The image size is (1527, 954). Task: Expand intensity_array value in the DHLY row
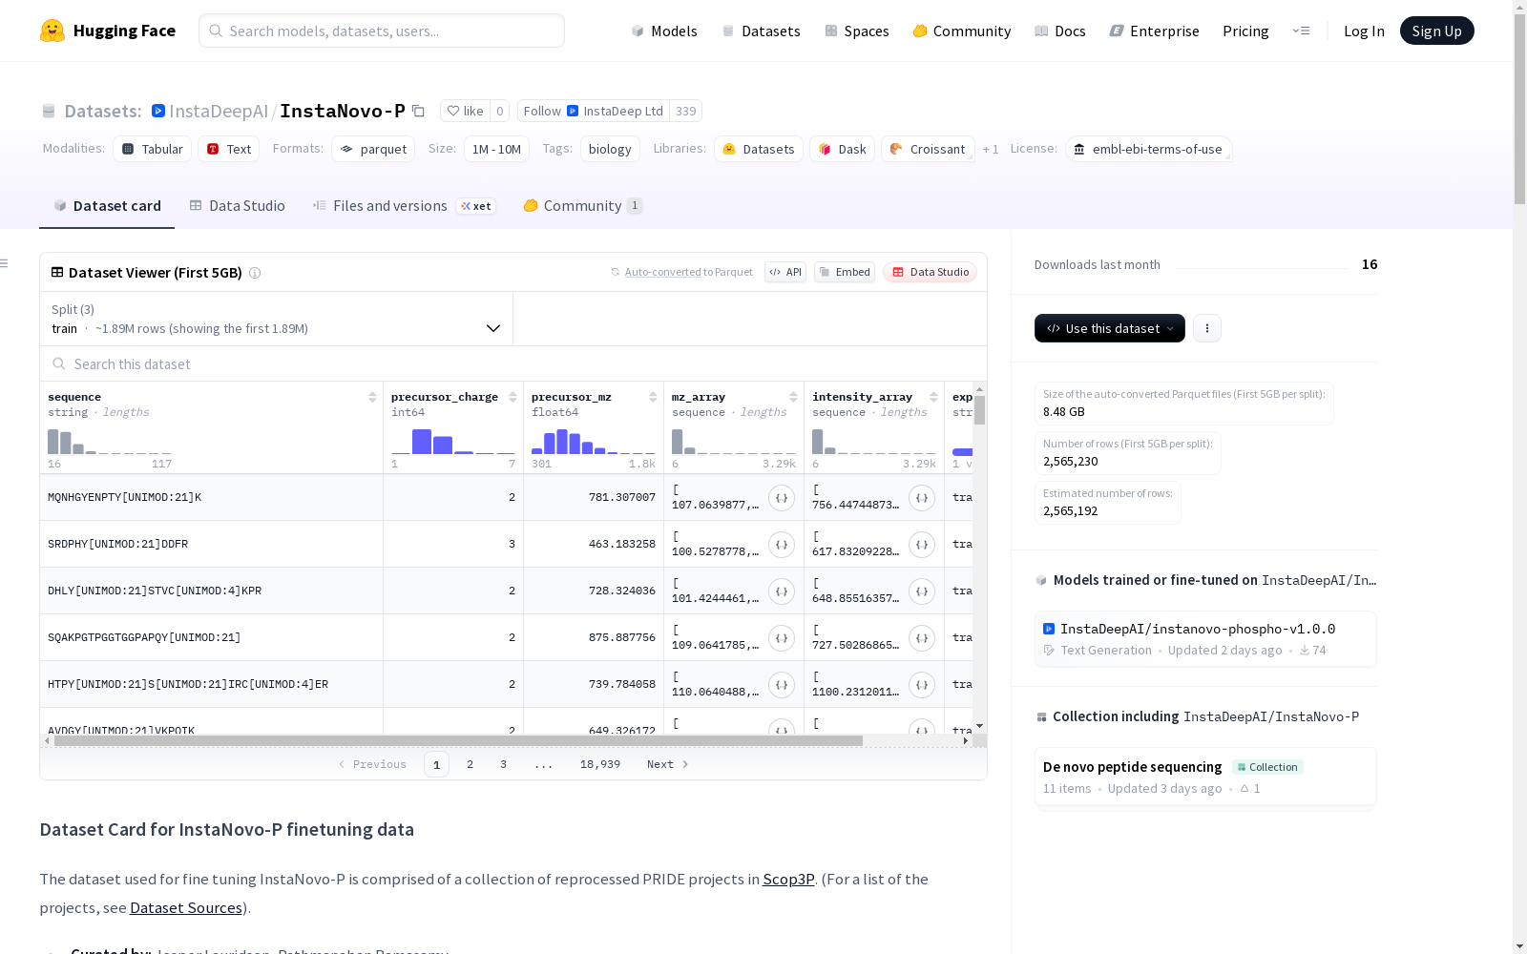pyautogui.click(x=922, y=591)
